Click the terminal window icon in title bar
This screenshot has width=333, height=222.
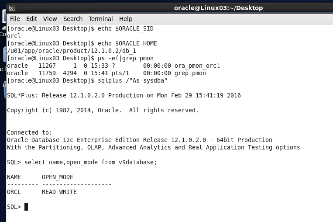pyautogui.click(x=12, y=8)
